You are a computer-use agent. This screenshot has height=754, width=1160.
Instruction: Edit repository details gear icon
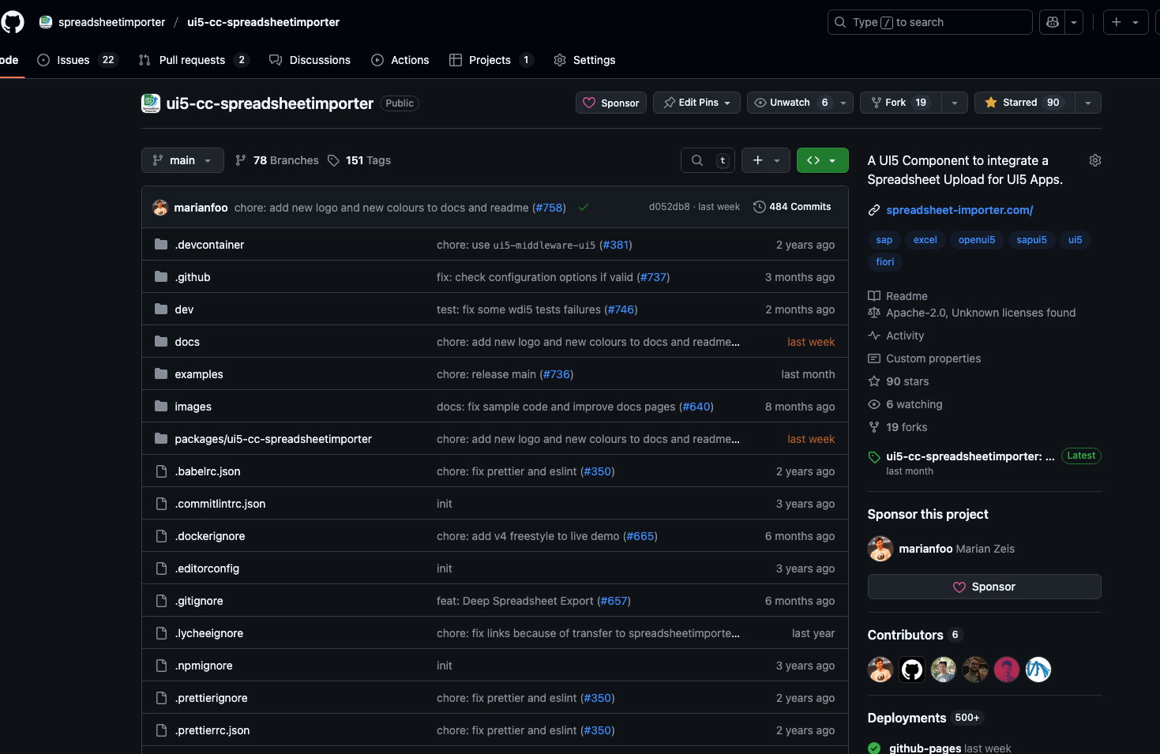(1095, 160)
